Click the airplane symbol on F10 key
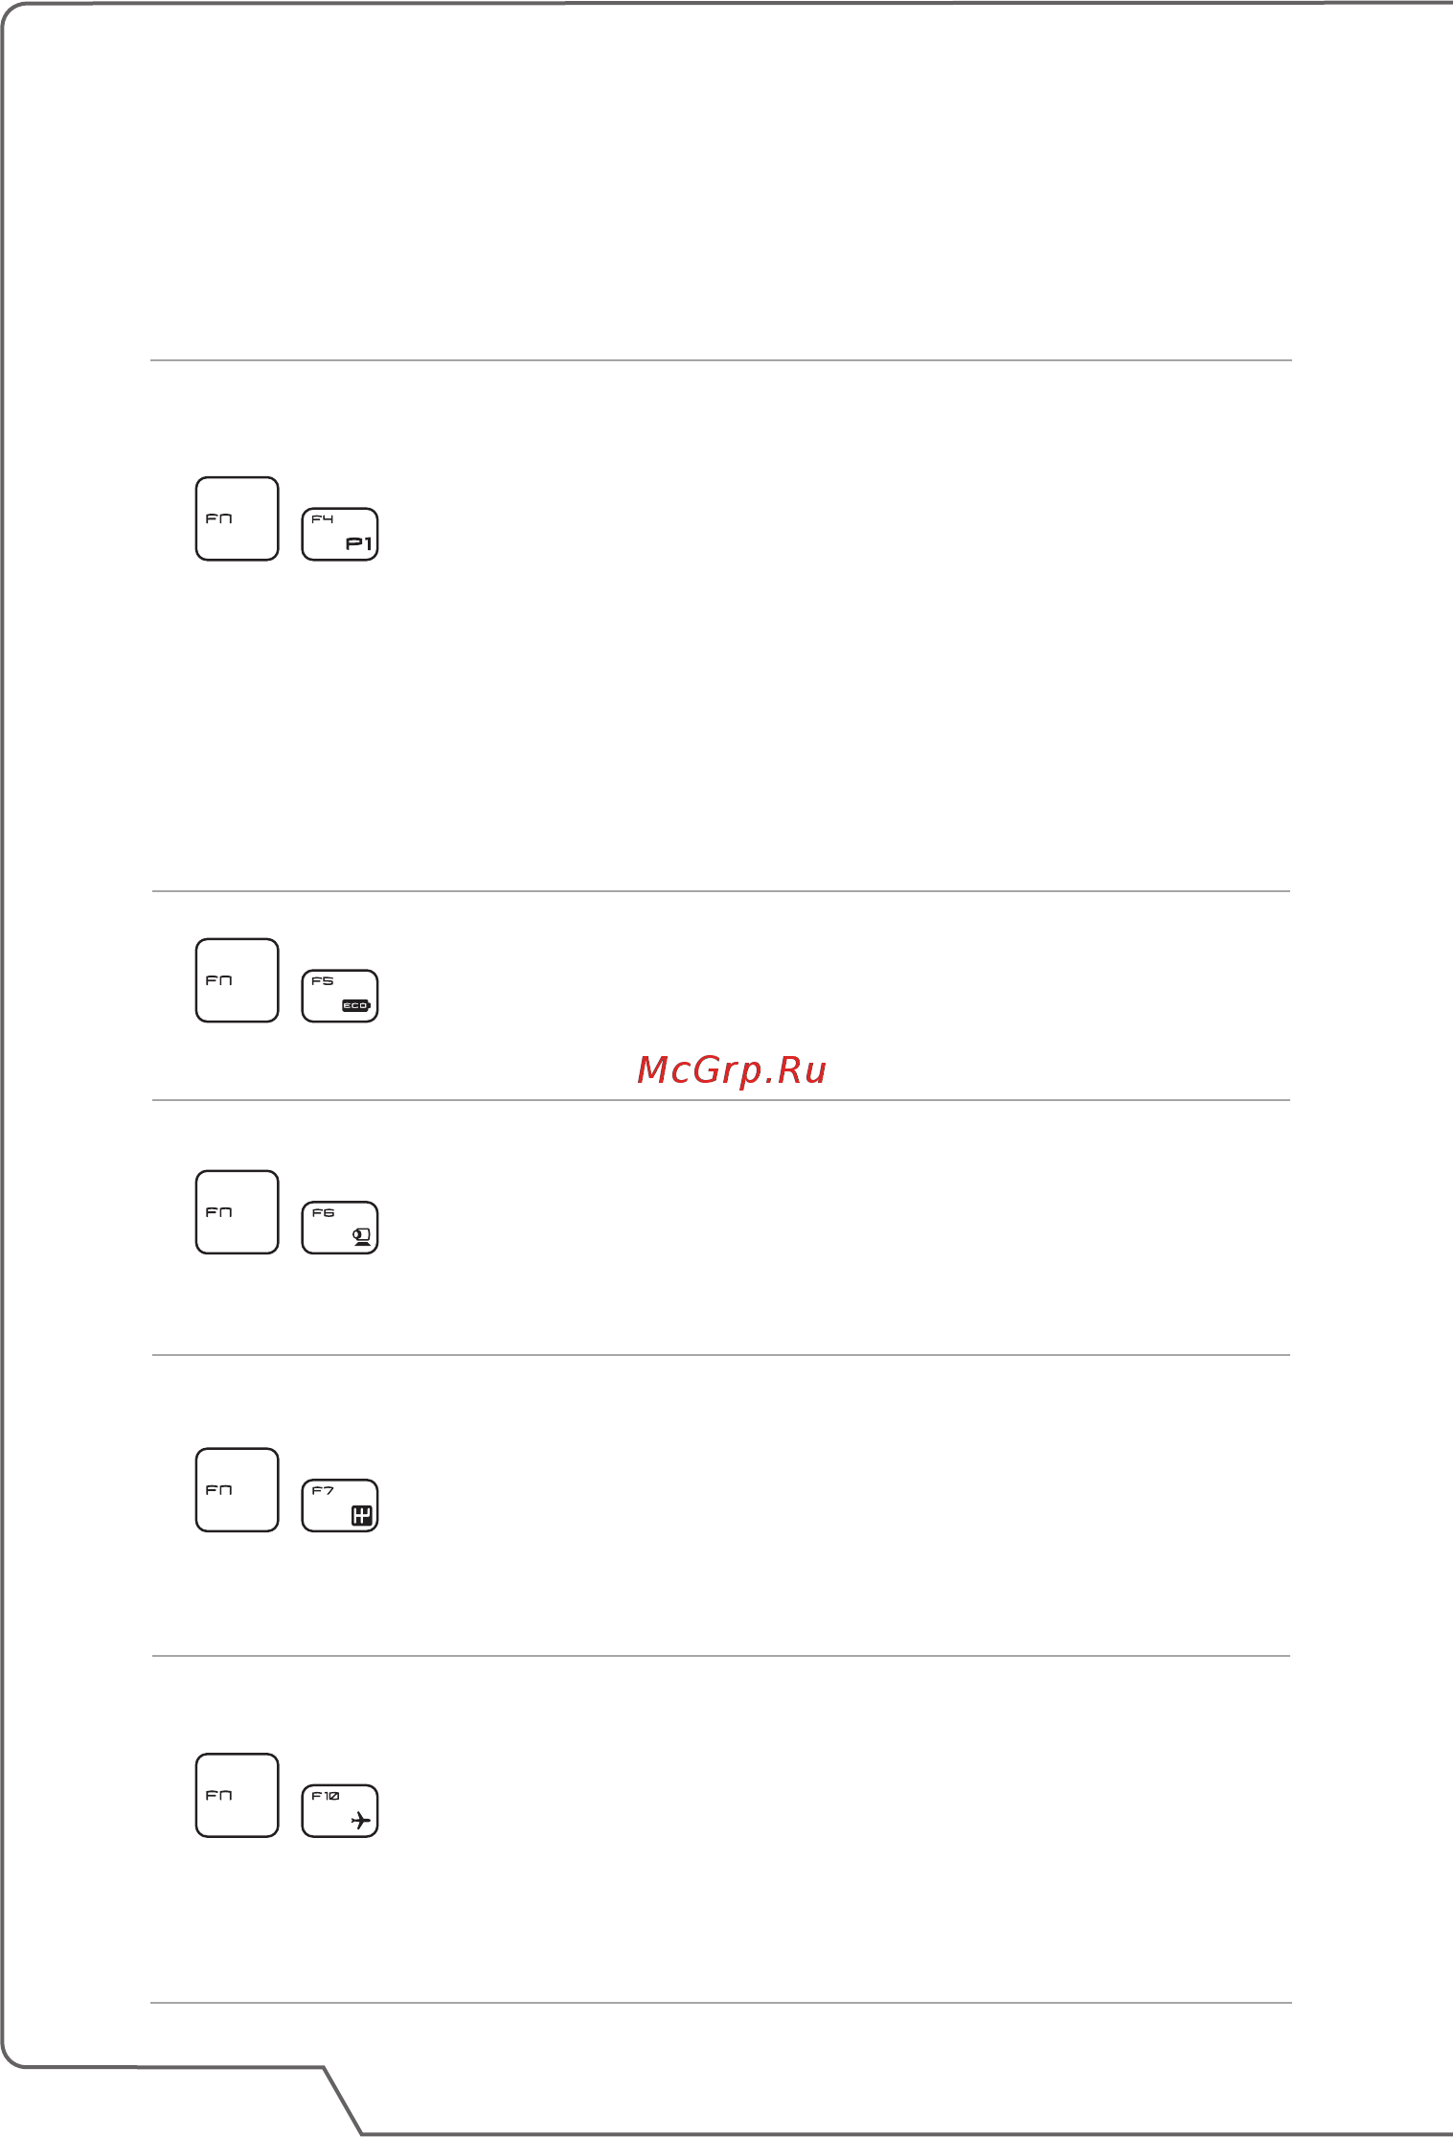This screenshot has height=2137, width=1453. click(361, 1820)
